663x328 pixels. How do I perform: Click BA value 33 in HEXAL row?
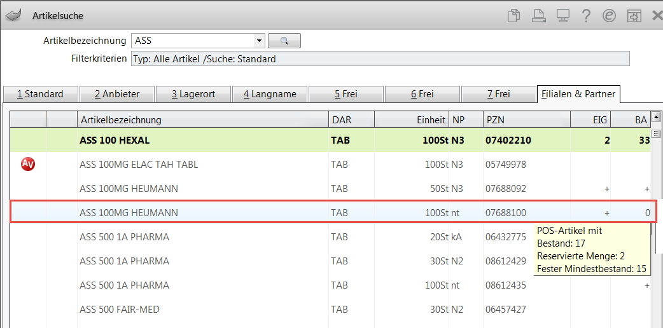coord(644,140)
